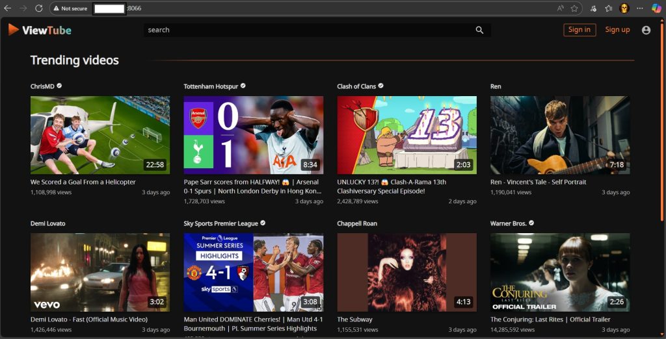Click Warner Bros. verified badge

532,223
